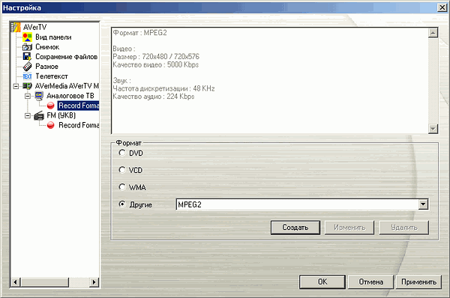Viewport: 450px width, 298px height.
Task: Click the Телетекст TEXT icon
Action: click(27, 76)
